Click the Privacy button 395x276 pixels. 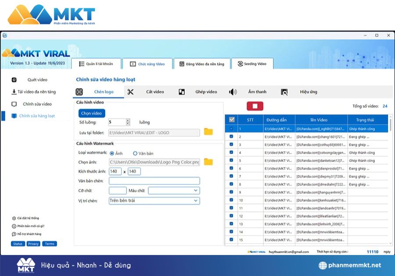pos(33,244)
